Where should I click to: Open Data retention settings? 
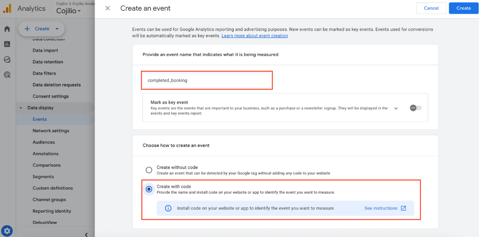[48, 61]
